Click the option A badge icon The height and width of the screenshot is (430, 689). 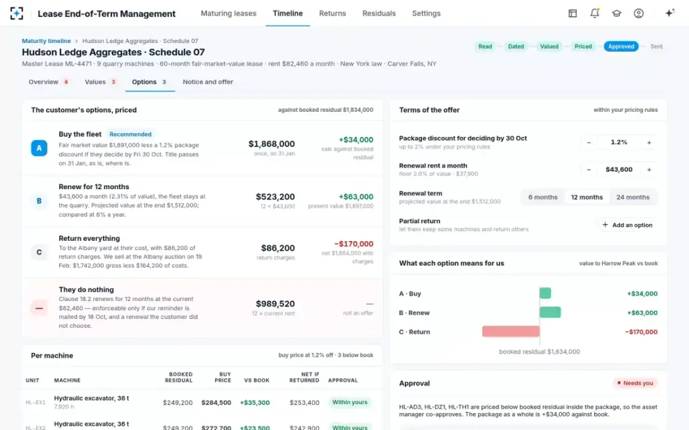[39, 148]
